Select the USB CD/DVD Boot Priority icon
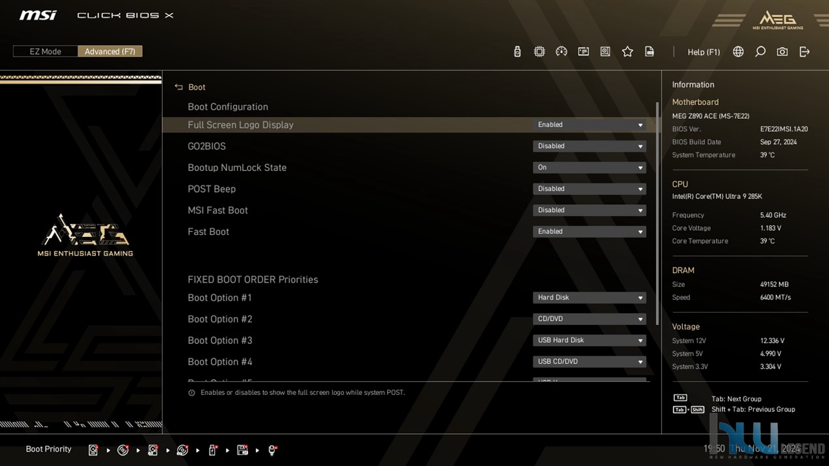 click(x=183, y=450)
